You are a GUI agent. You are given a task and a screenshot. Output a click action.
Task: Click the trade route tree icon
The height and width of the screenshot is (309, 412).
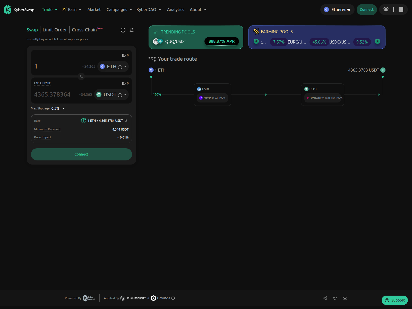tap(152, 59)
